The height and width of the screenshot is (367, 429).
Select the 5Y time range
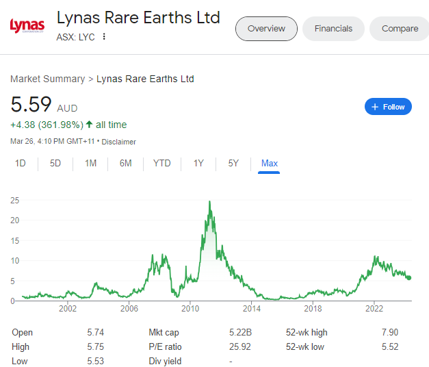233,163
